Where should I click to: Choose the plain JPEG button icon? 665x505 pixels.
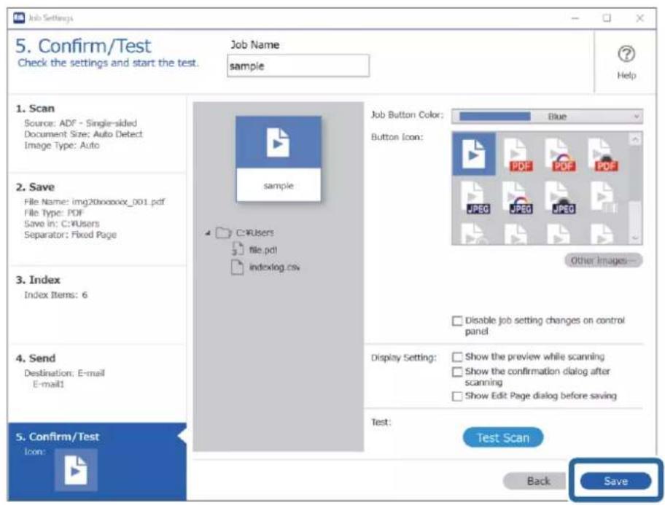(x=475, y=197)
